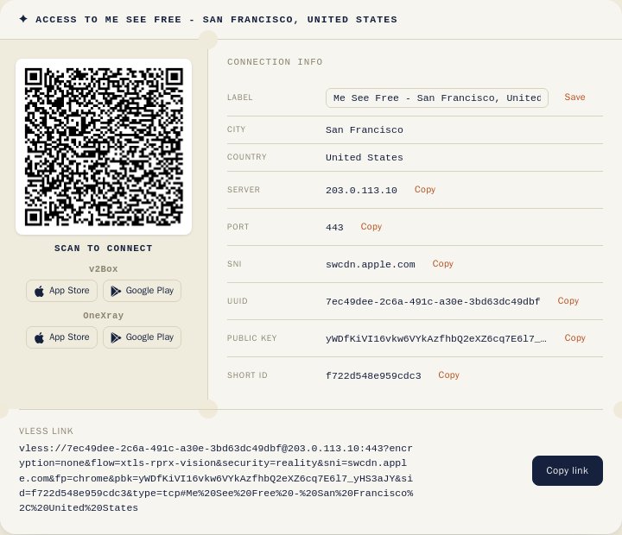Click the VLESS link text block
The width and height of the screenshot is (622, 535).
pyautogui.click(x=216, y=478)
